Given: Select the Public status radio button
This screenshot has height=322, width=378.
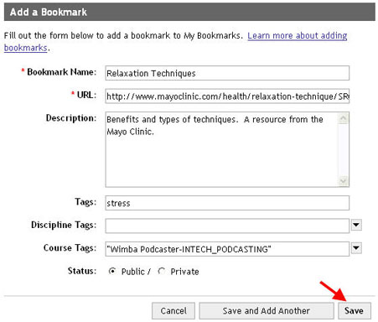Looking at the screenshot, I should point(112,271).
